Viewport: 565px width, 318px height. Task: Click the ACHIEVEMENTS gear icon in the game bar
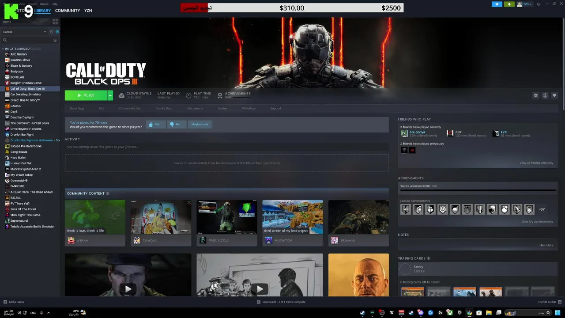pyautogui.click(x=220, y=95)
